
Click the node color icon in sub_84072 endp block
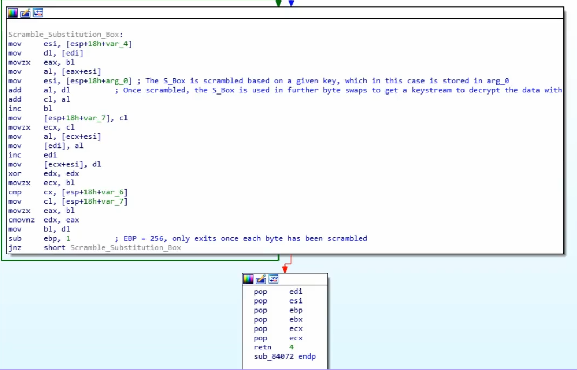pos(248,279)
